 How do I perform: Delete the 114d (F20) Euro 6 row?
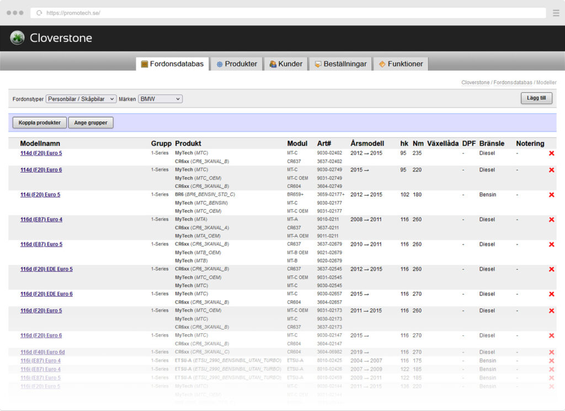point(551,170)
